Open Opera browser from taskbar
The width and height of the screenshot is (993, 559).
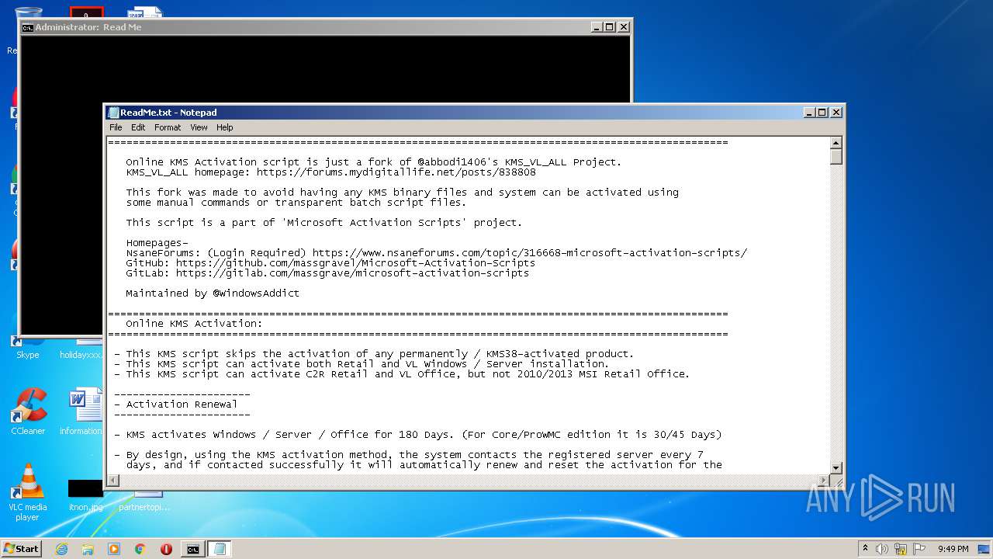tap(166, 549)
